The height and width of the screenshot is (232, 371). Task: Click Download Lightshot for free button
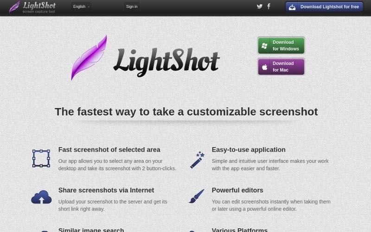pos(324,7)
